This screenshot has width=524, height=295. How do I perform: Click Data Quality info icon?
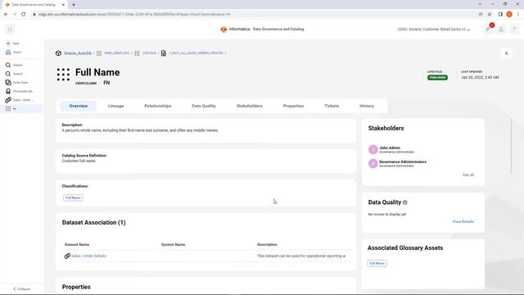[x=405, y=202]
